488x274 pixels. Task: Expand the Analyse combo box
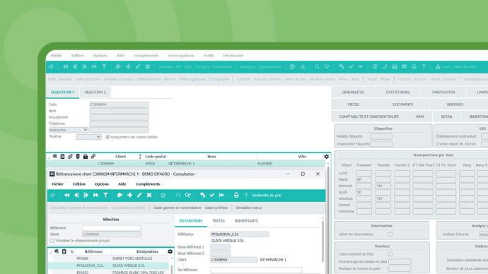(x=88, y=137)
